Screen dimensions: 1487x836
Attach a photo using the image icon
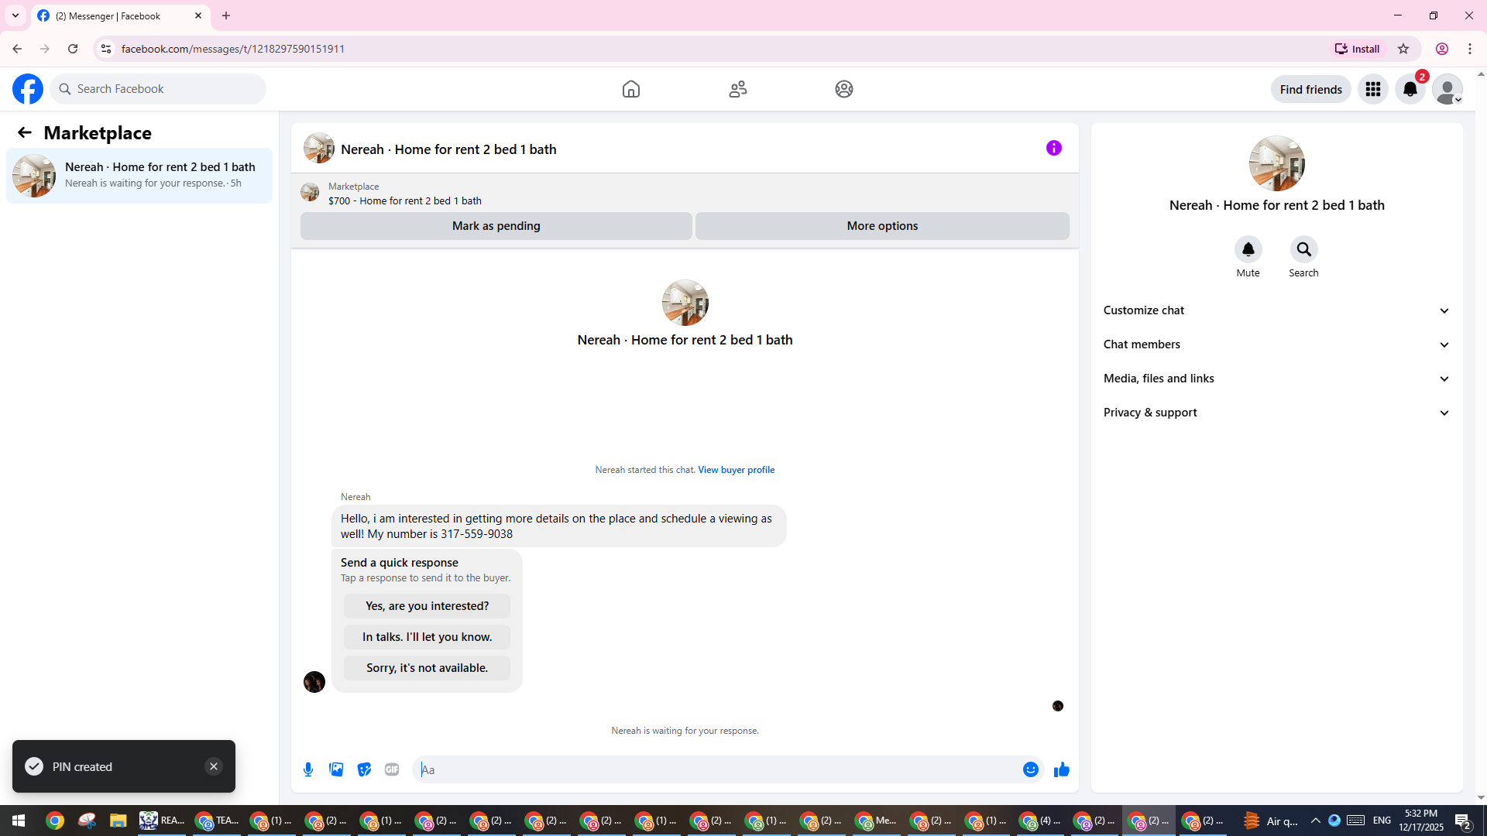tap(336, 769)
